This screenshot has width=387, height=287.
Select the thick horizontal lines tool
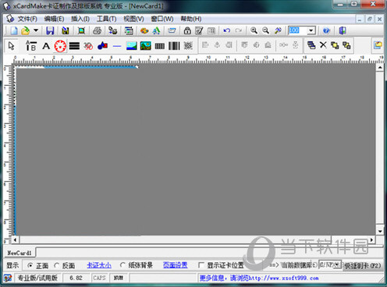[74, 46]
